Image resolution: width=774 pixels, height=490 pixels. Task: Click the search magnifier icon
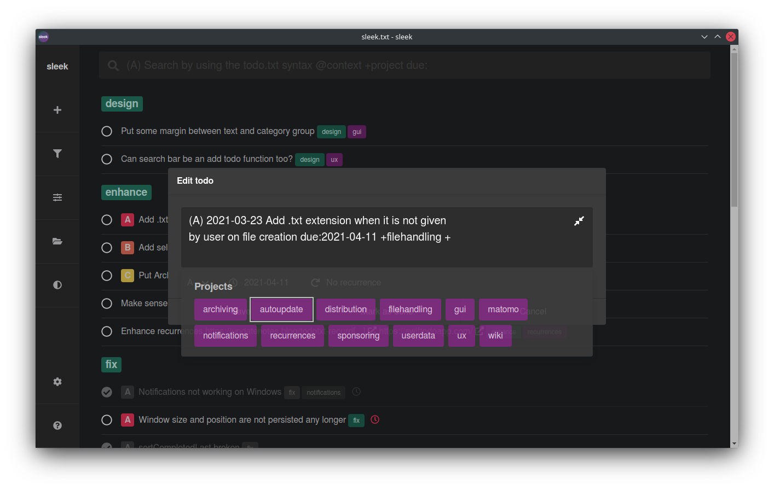tap(113, 66)
